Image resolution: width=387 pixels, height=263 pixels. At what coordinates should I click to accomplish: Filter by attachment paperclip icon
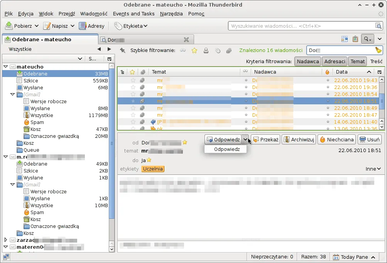pyautogui.click(x=229, y=50)
